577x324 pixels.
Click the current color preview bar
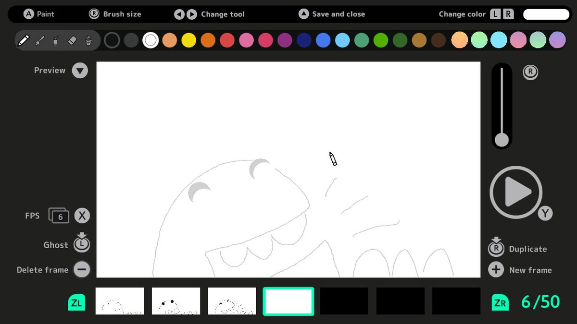point(546,14)
